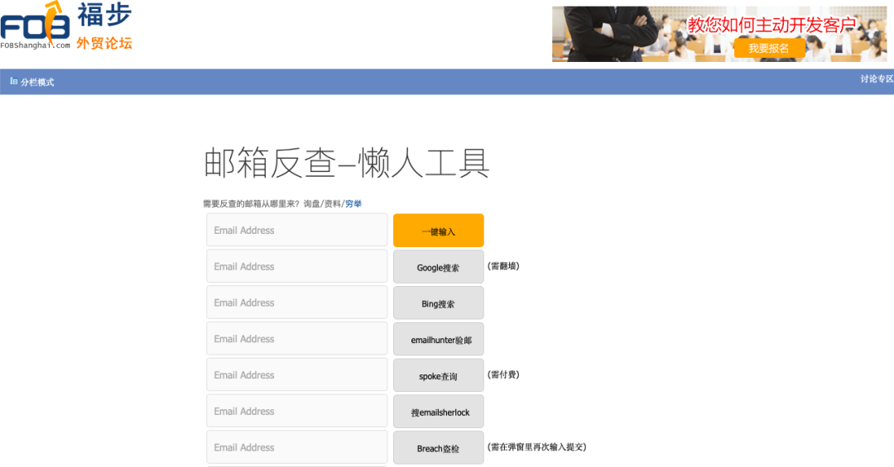Click the Bing搜索 button
Viewport: 894px width, 467px height.
click(439, 303)
